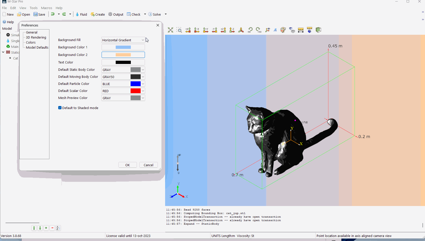Viewport: 425px width, 241px height.
Task: Pick Background Color 2 peach swatch
Action: (x=123, y=55)
